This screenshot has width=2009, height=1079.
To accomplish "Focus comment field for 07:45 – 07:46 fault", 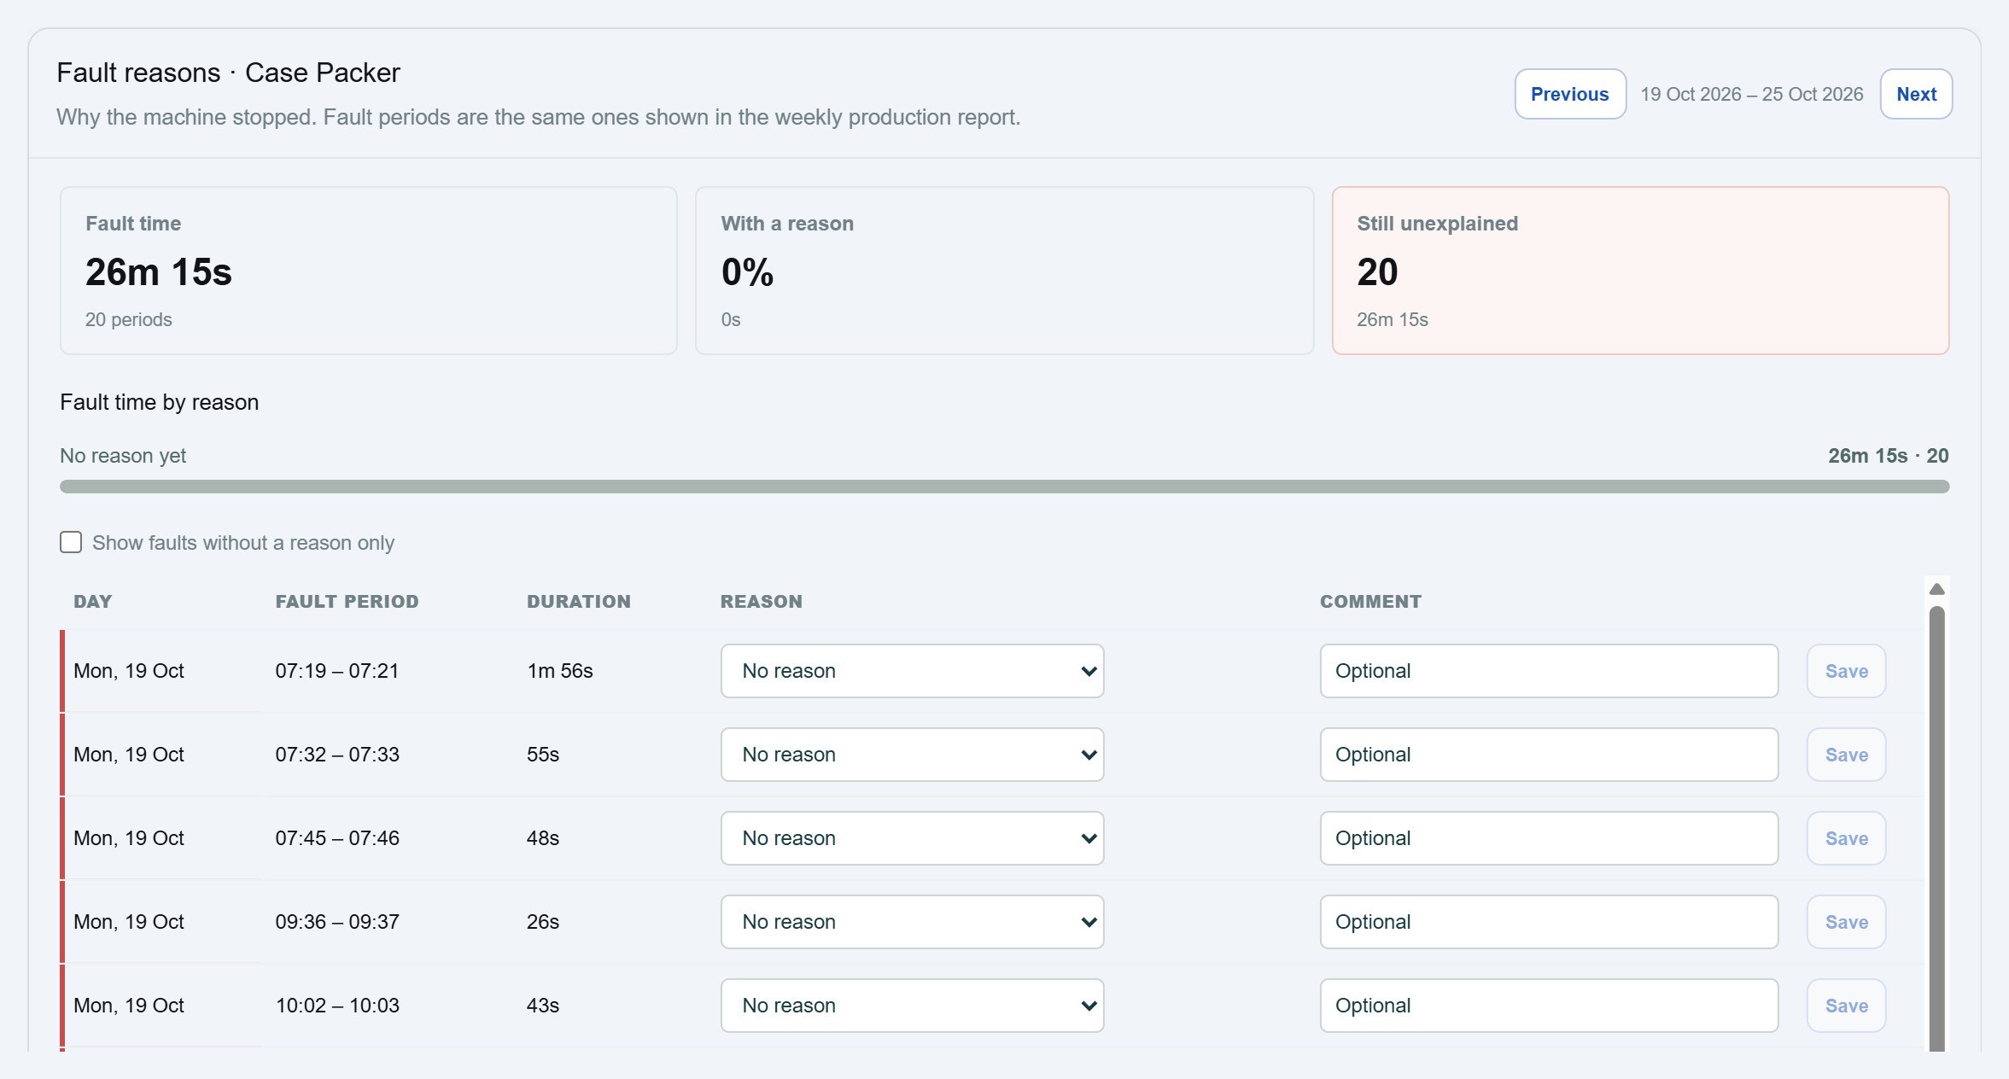I will point(1549,838).
